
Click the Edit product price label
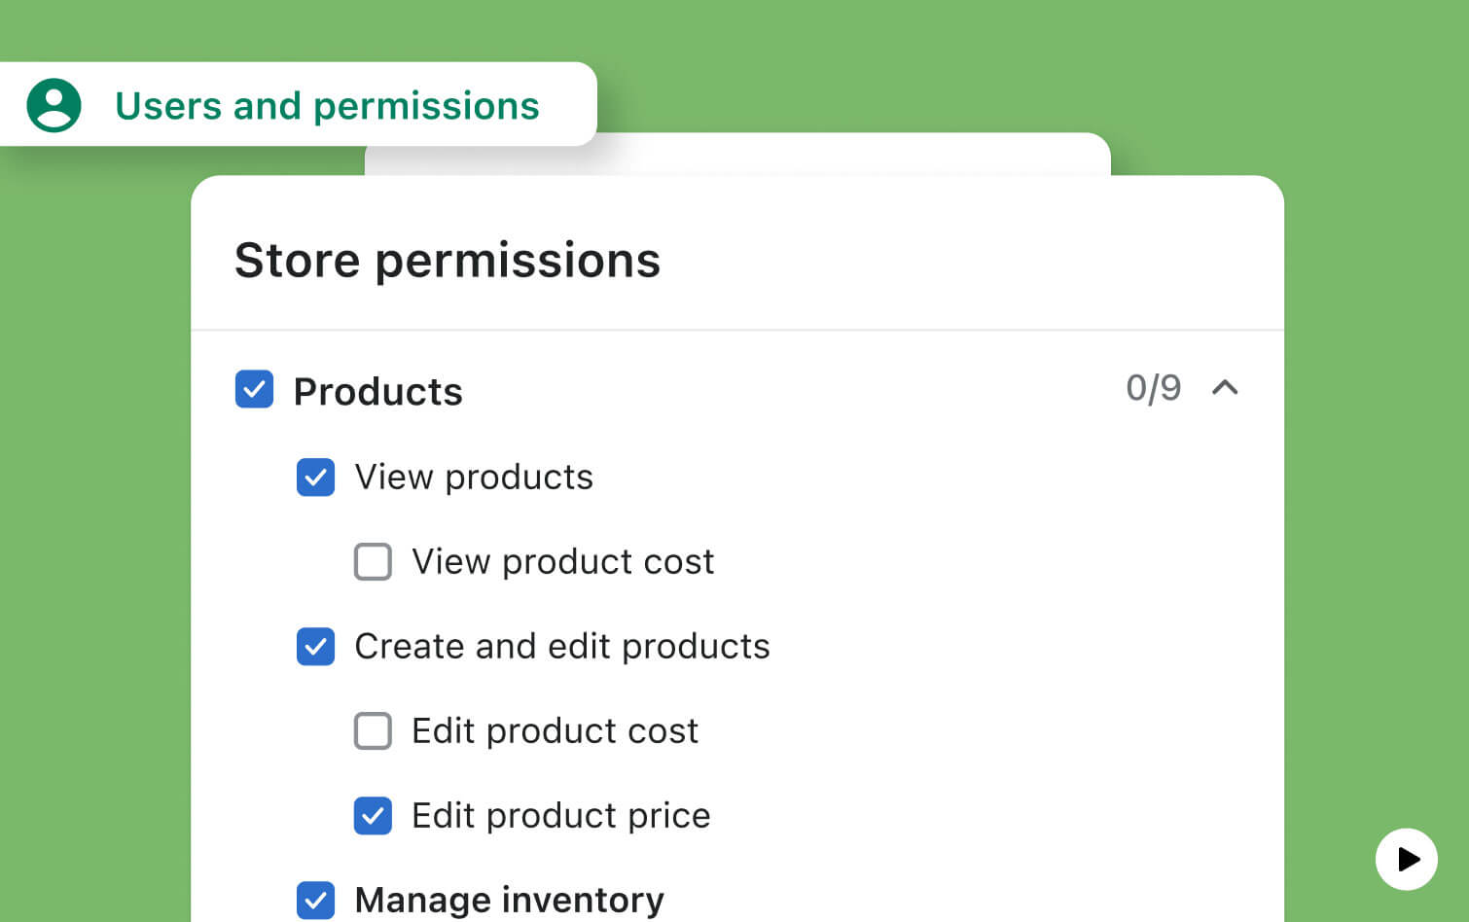(560, 816)
